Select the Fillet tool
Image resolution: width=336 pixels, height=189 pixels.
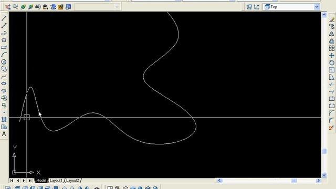(x=331, y=120)
